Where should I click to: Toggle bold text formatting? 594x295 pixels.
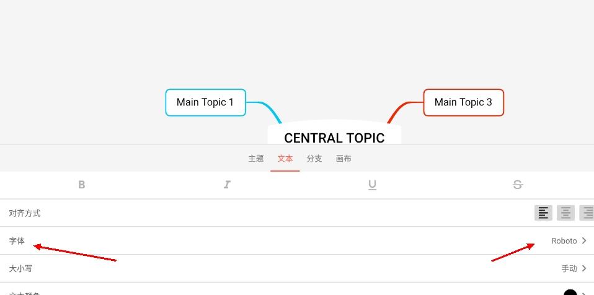click(x=82, y=185)
